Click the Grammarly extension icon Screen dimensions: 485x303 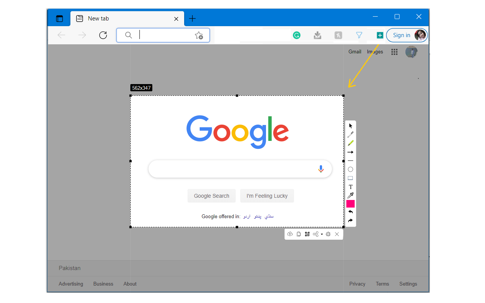coord(297,35)
